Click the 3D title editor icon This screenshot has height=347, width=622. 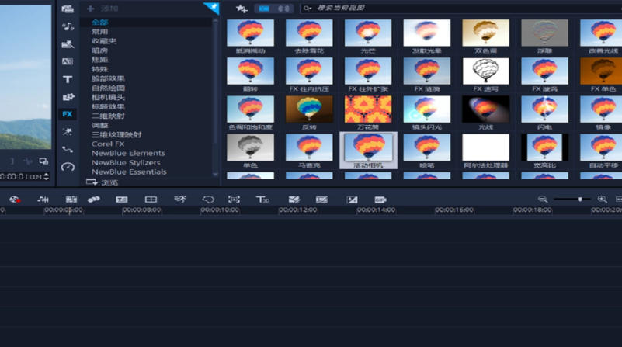tap(262, 200)
